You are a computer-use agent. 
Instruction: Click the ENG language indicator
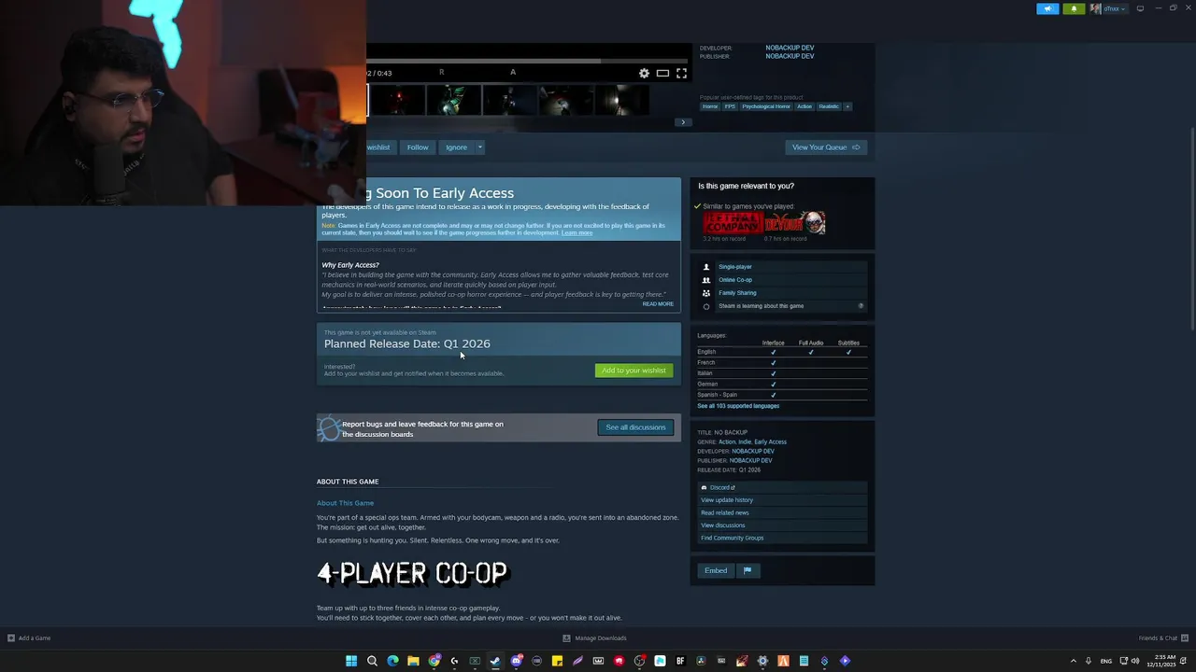tap(1106, 661)
